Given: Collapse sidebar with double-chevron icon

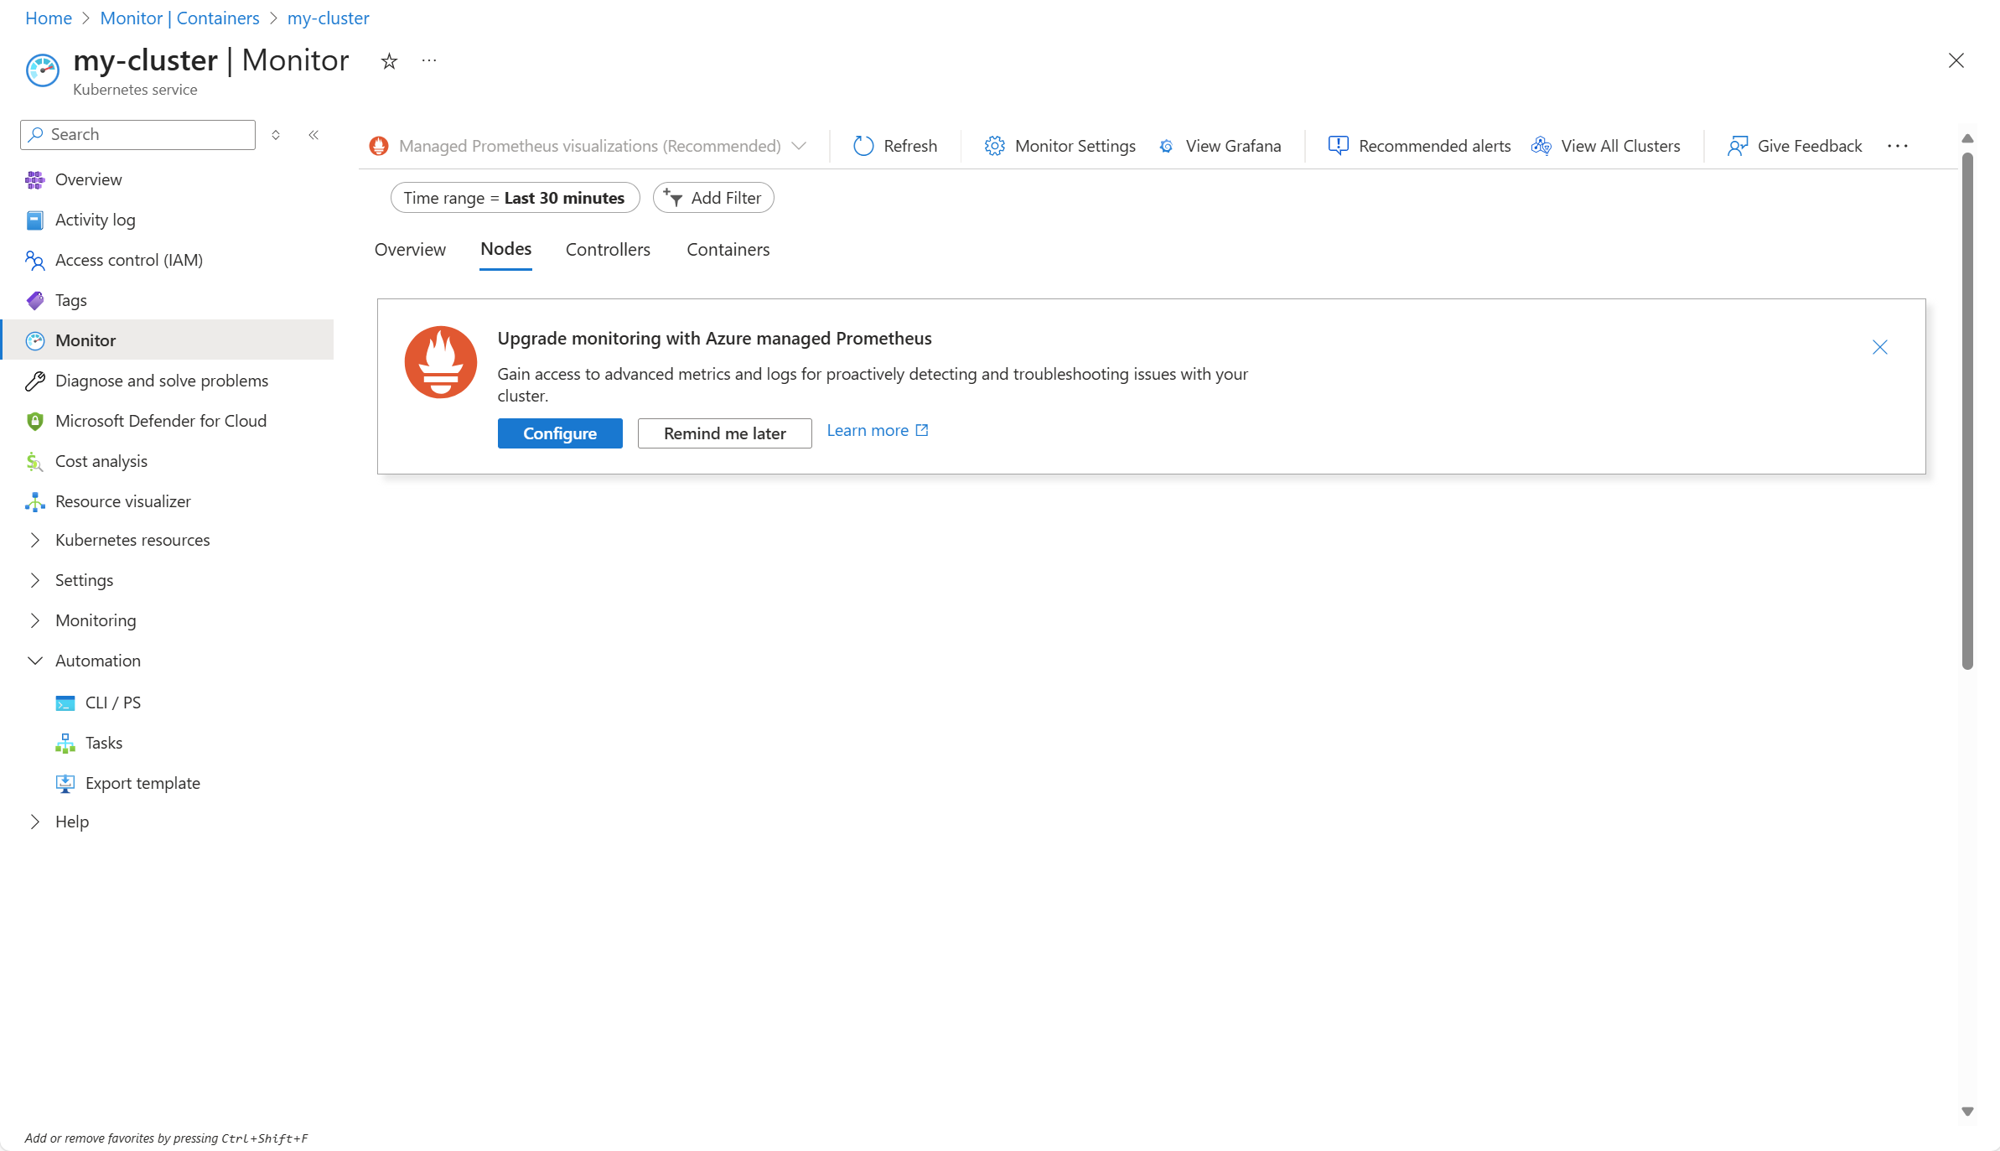Looking at the screenshot, I should click(x=313, y=135).
